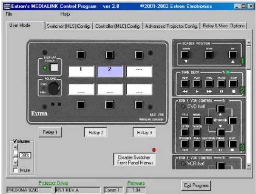Click the Volume knob on the MLC panel

pos(54,88)
